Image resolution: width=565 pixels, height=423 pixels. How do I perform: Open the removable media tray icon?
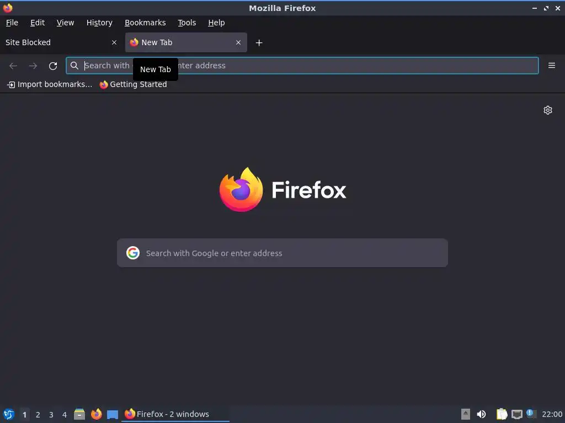pyautogui.click(x=466, y=414)
